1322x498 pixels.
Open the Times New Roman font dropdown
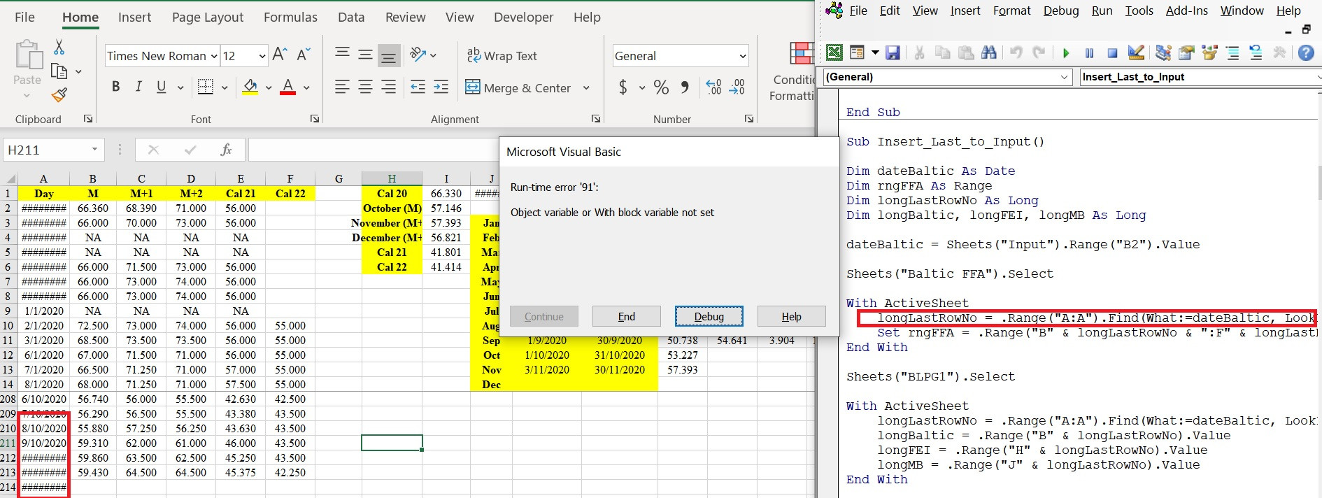click(214, 56)
